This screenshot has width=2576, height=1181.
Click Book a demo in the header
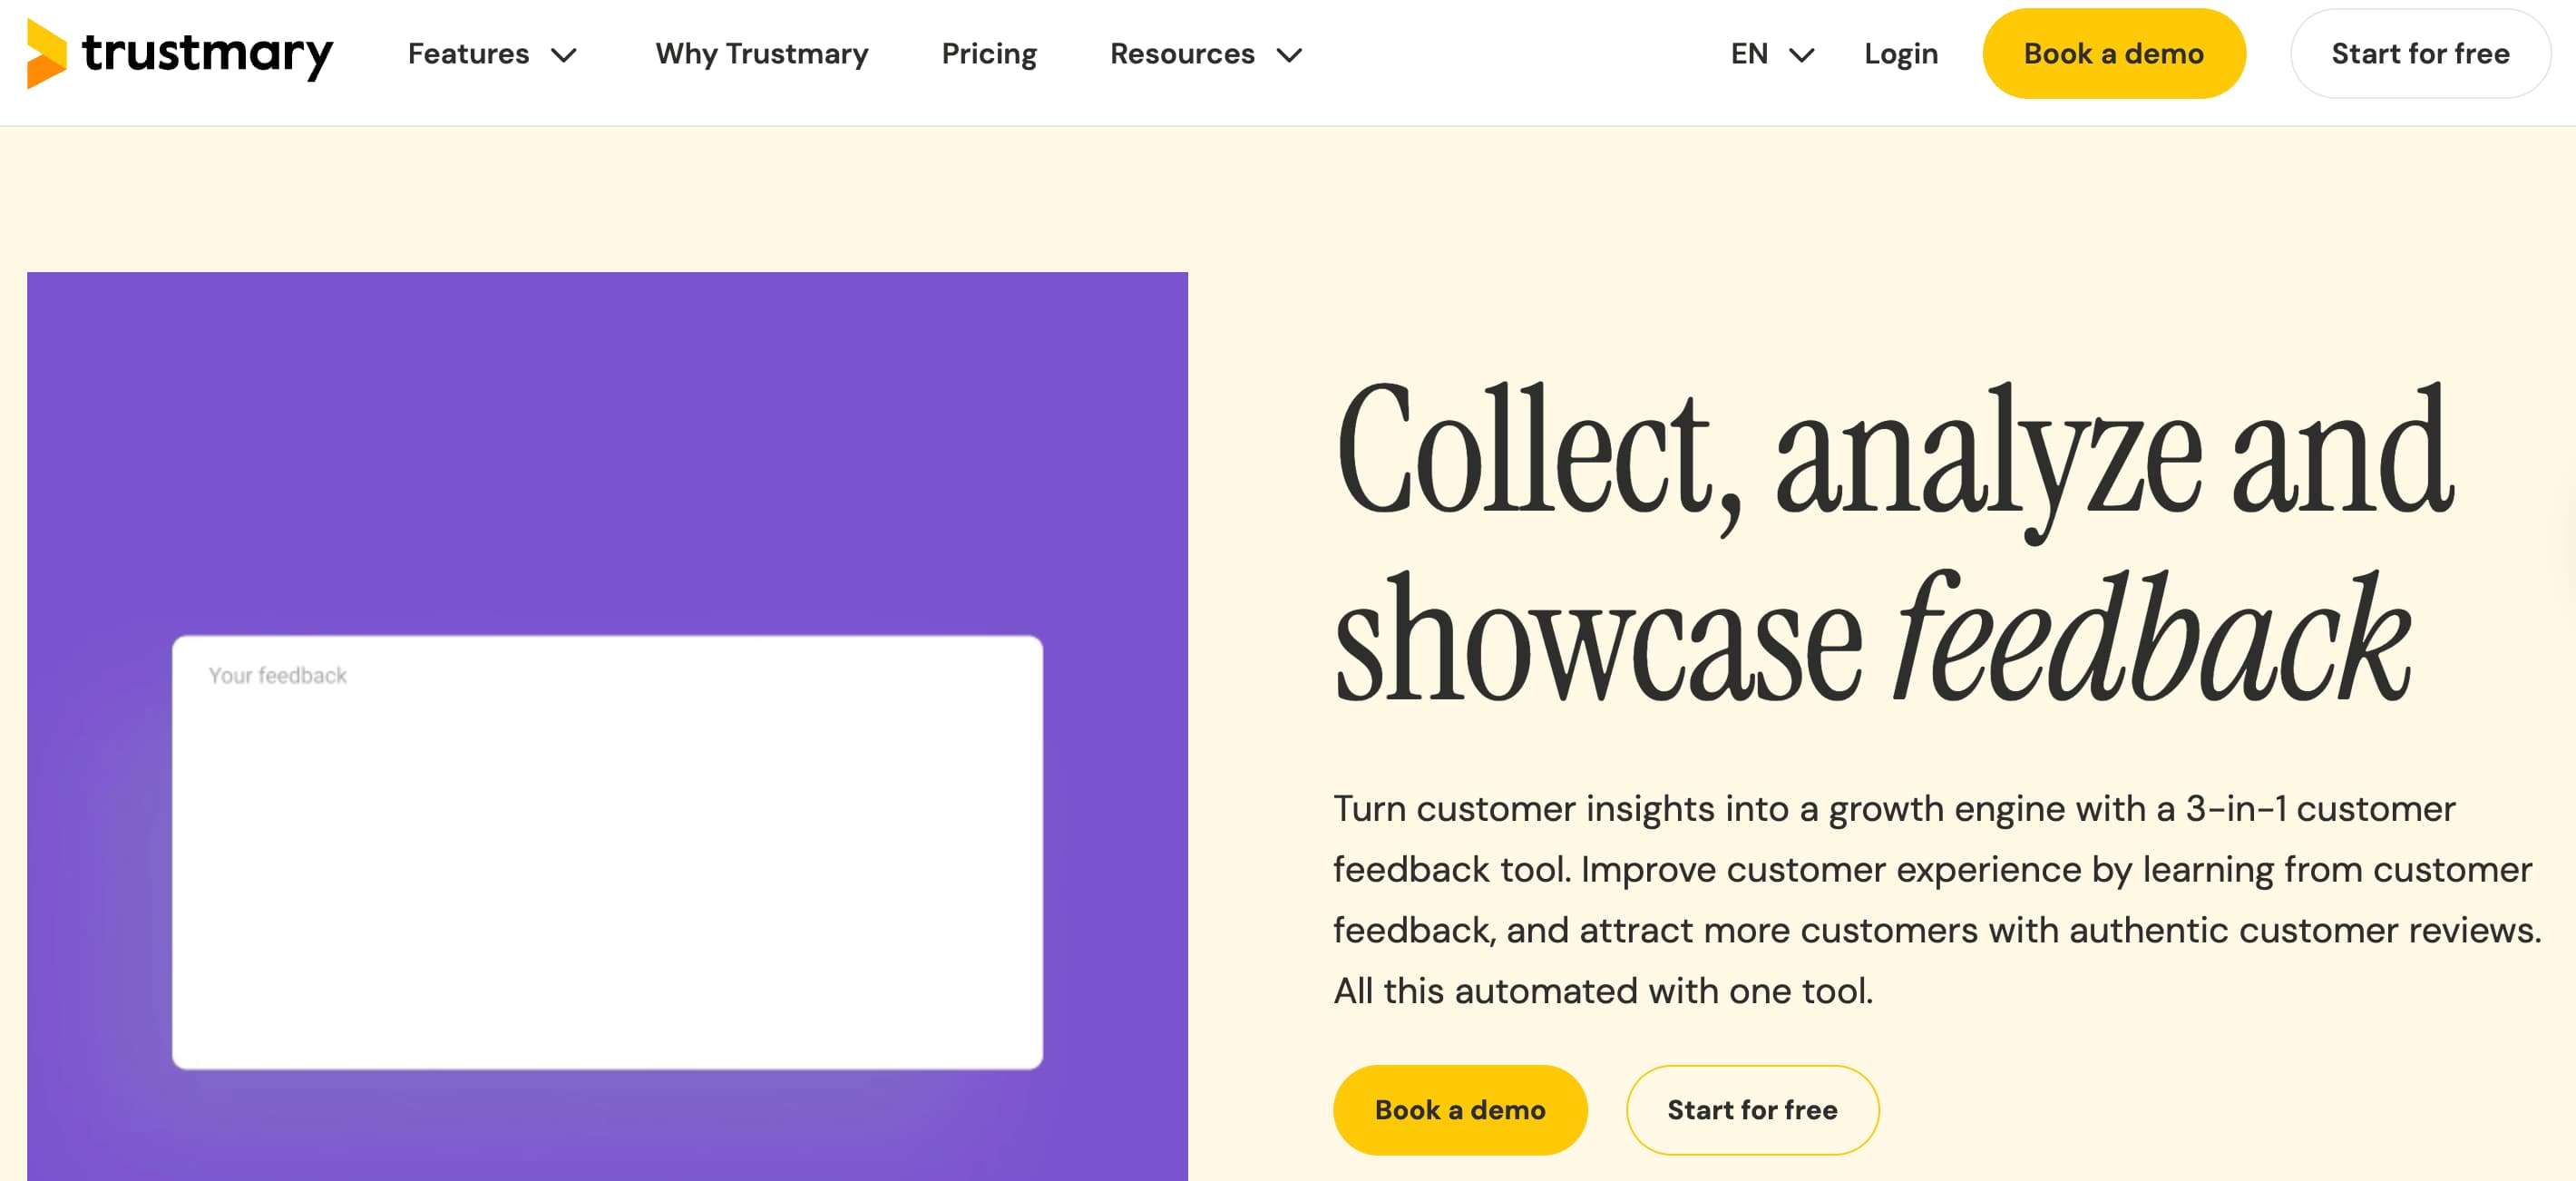[2114, 54]
